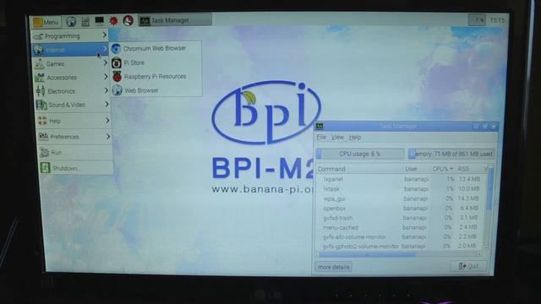Open Task Manager File menu

321,137
